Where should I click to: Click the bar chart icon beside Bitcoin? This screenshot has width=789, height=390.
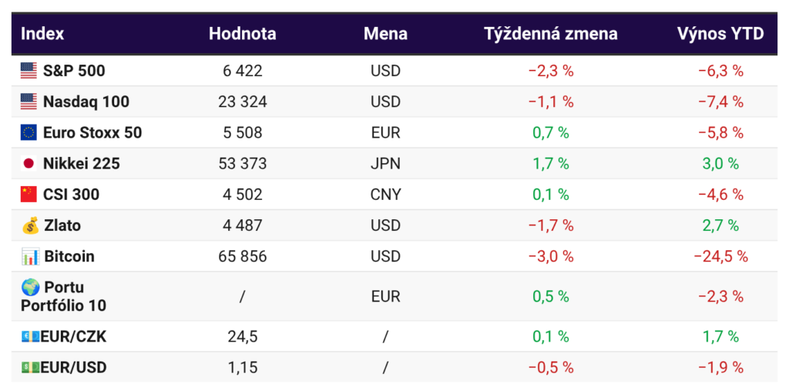coord(30,256)
